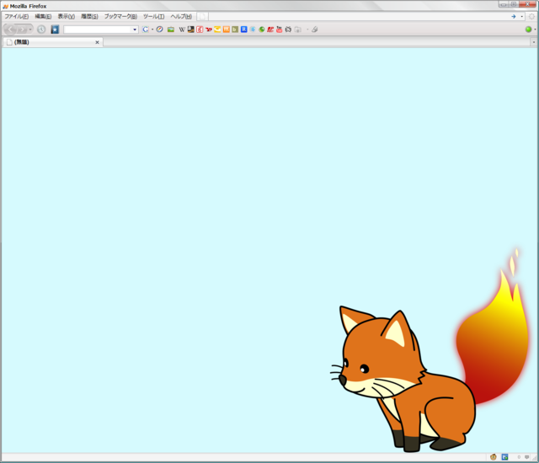Expand the search field dropdown arrow
The width and height of the screenshot is (539, 463).
(x=135, y=29)
